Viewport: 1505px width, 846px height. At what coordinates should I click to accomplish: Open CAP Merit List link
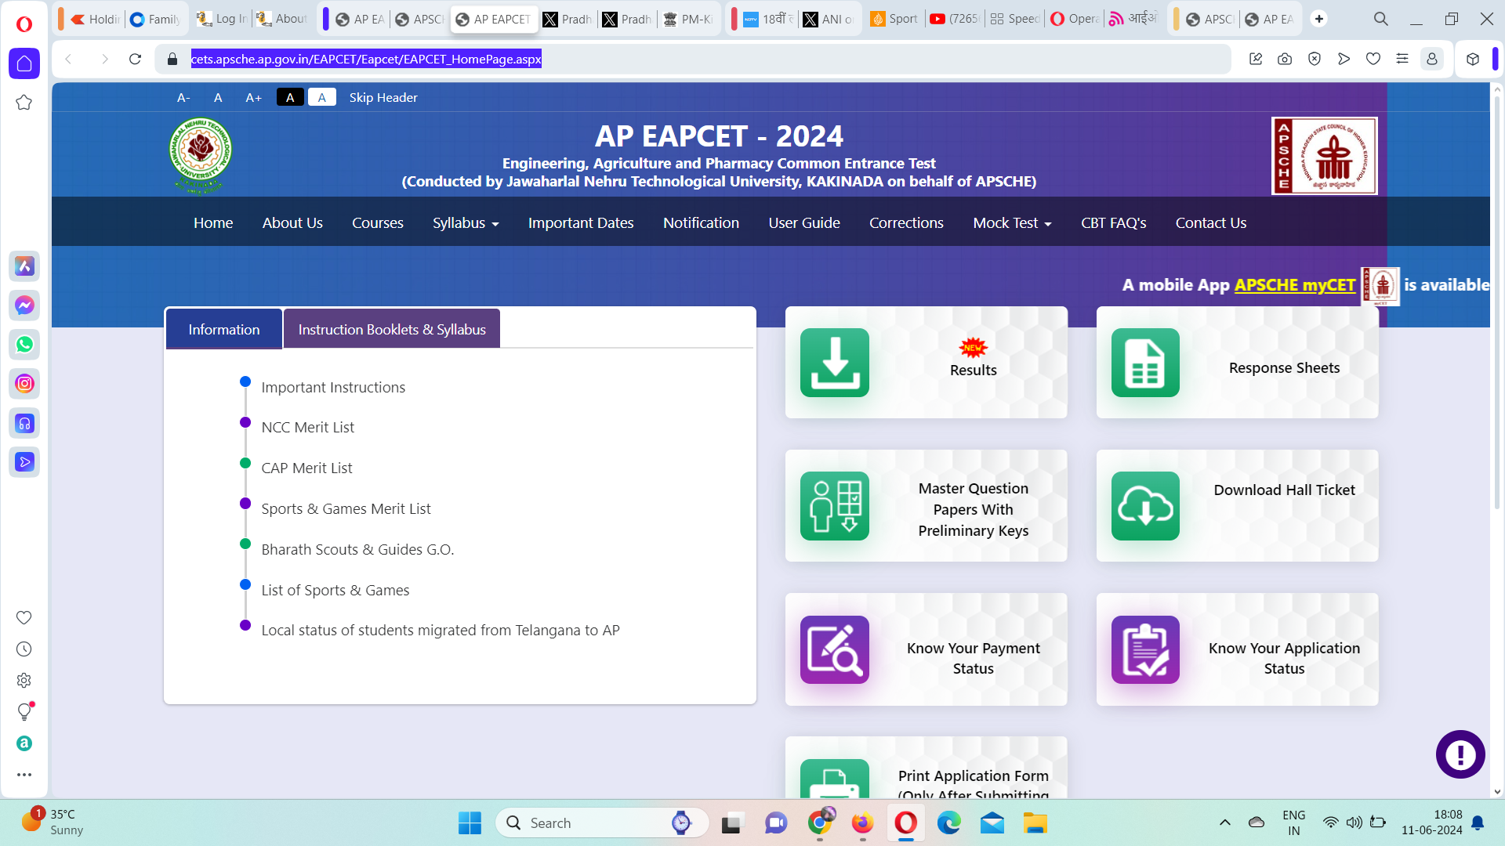[306, 468]
